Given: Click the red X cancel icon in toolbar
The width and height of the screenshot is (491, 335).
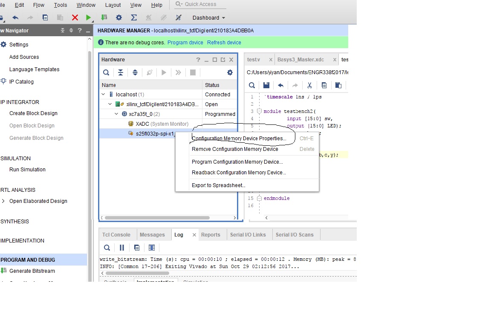Looking at the screenshot, I should click(75, 17).
